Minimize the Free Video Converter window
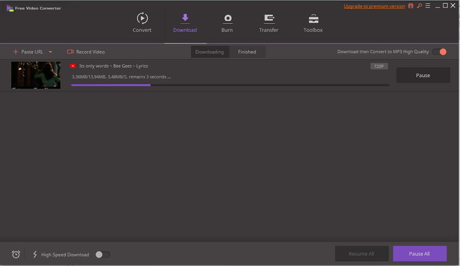460x266 pixels. coord(438,6)
